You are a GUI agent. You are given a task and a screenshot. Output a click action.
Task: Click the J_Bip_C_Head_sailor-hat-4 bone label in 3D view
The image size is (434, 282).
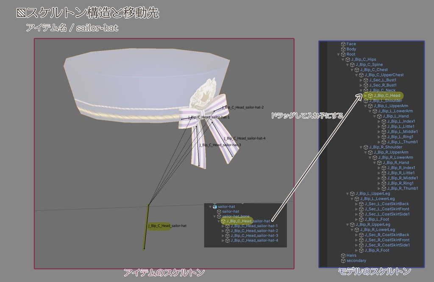pyautogui.click(x=245, y=139)
